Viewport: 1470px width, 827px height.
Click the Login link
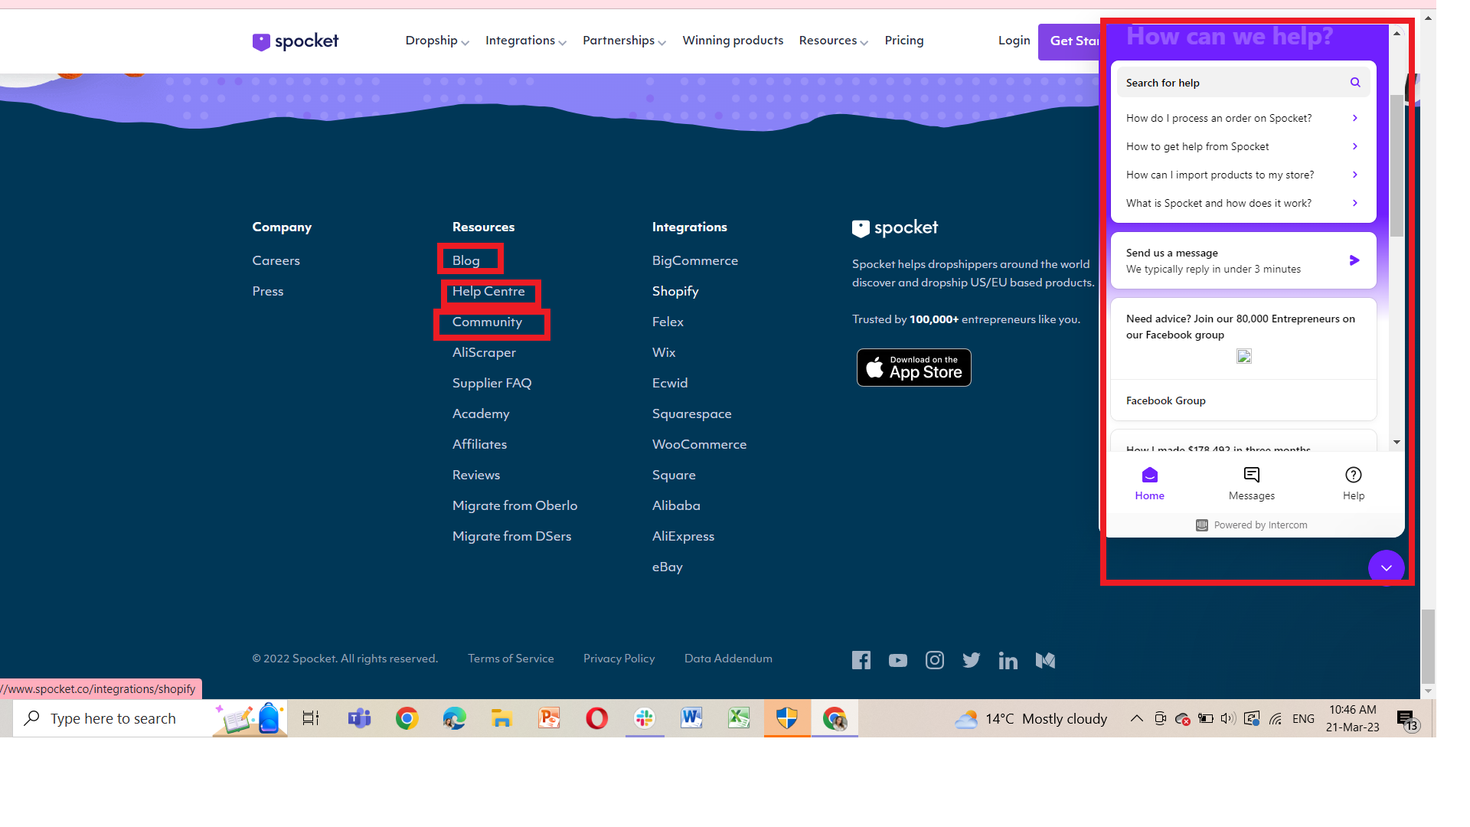click(x=1014, y=41)
